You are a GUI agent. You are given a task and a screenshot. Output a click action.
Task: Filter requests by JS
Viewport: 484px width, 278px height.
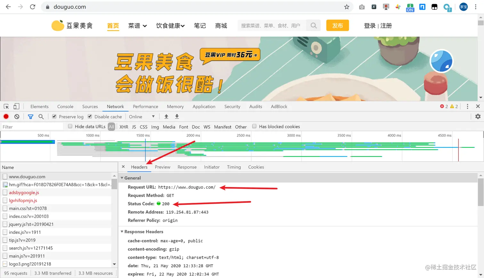[134, 127]
